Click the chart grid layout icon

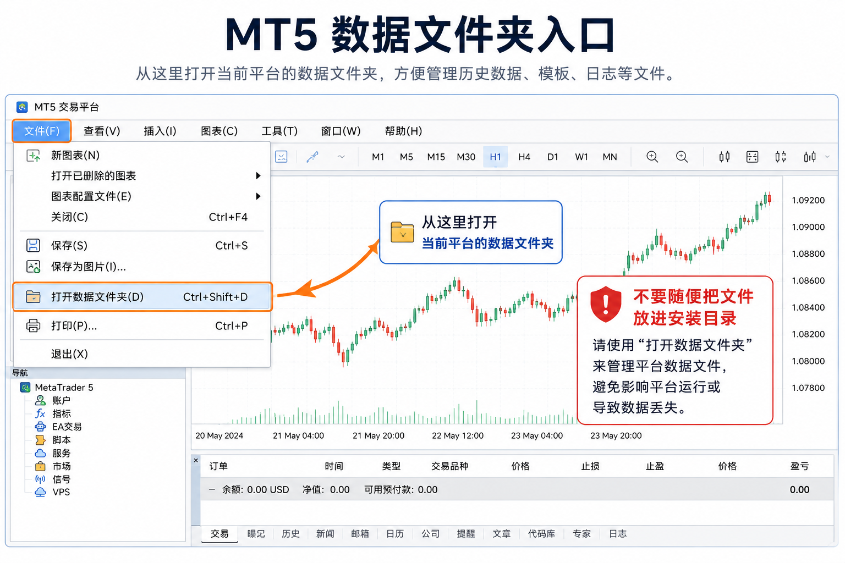tap(753, 157)
